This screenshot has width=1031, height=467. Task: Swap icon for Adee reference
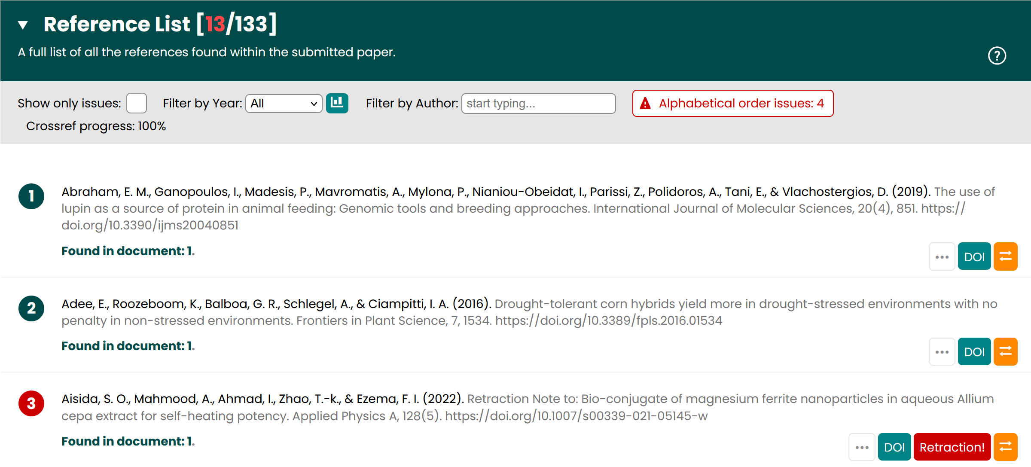1006,351
